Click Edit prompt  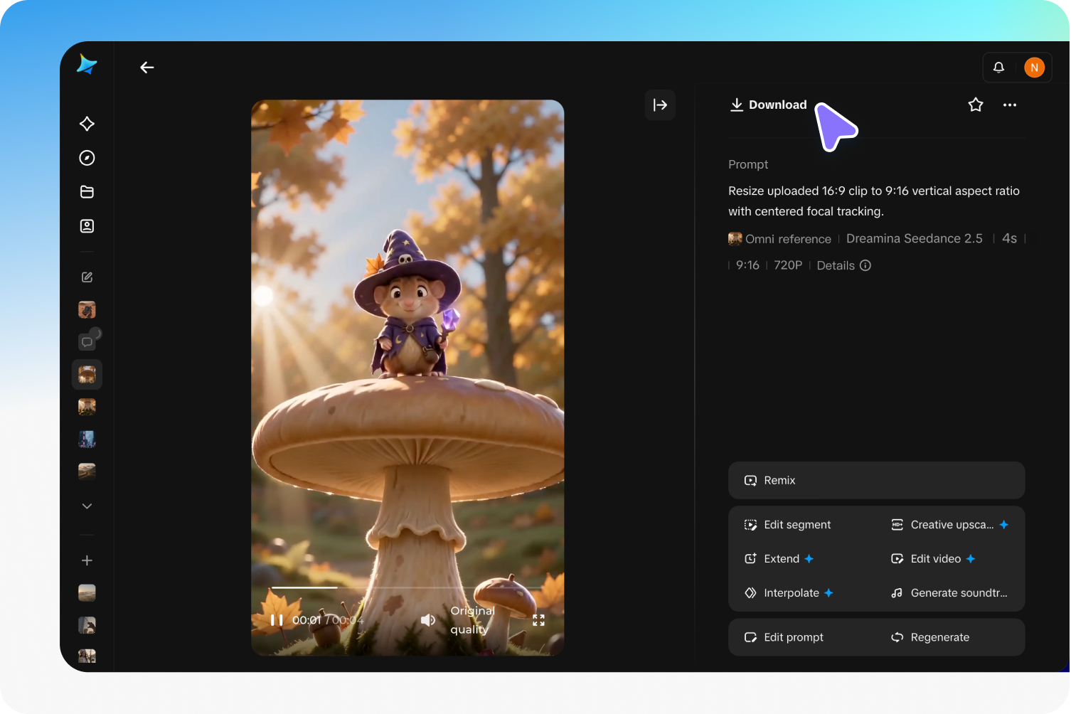coord(784,637)
